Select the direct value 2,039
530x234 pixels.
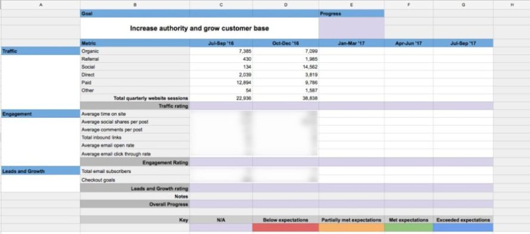pyautogui.click(x=221, y=74)
